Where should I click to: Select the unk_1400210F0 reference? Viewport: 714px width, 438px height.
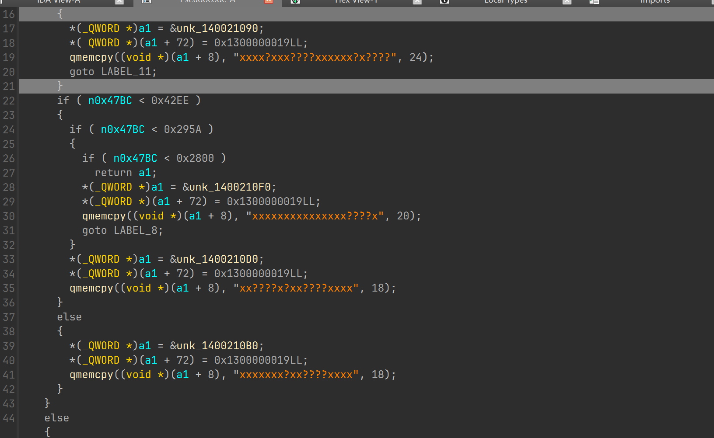click(x=230, y=187)
